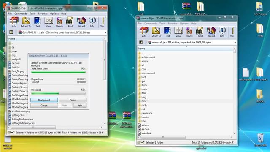
Task: Select title folder in minecraft.jar
Action: tap(142, 121)
